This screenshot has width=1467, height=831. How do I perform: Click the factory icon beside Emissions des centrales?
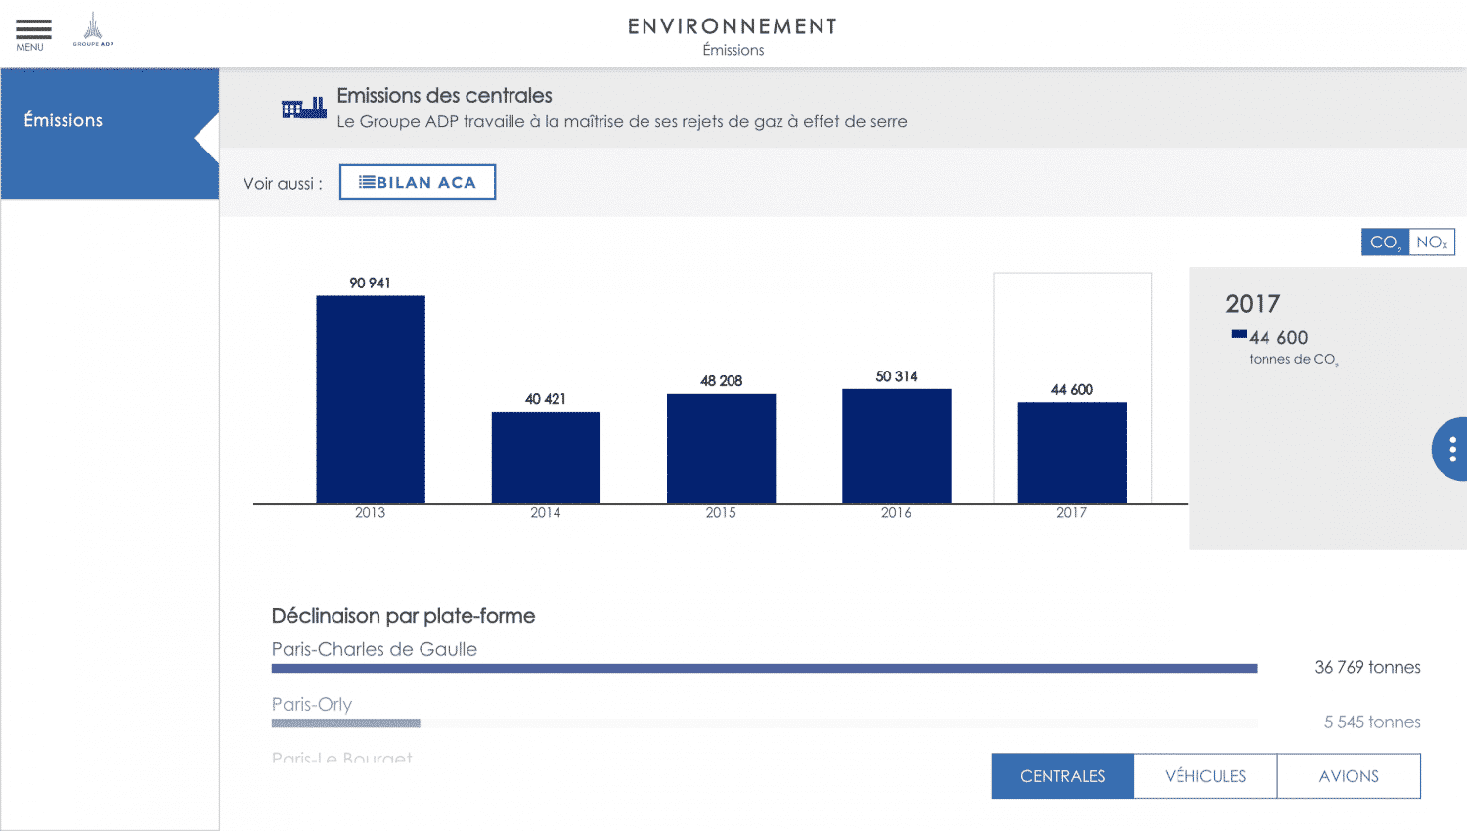point(304,108)
